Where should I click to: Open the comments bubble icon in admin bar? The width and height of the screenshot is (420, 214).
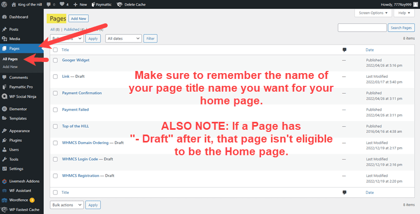pyautogui.click(x=48, y=5)
